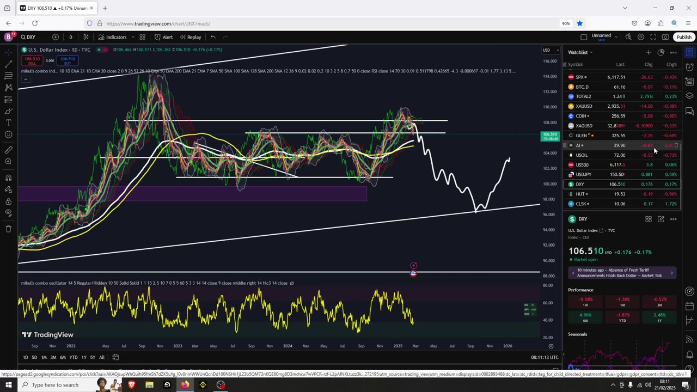Click the Publish button
697x392 pixels.
click(x=684, y=37)
